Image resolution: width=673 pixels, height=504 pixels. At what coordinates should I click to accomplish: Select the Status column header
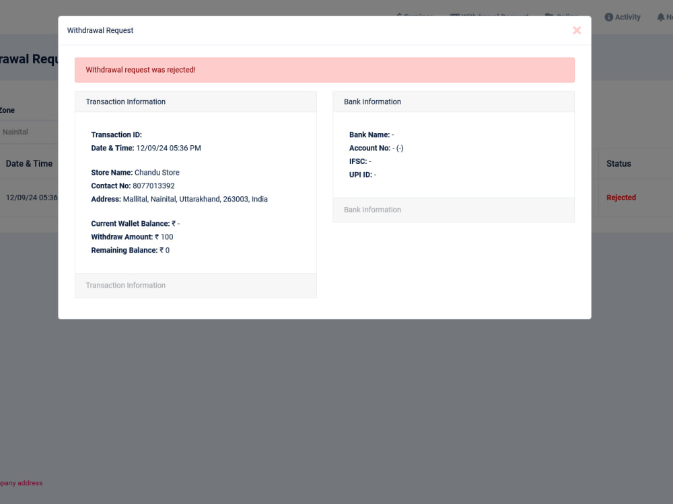(x=618, y=164)
